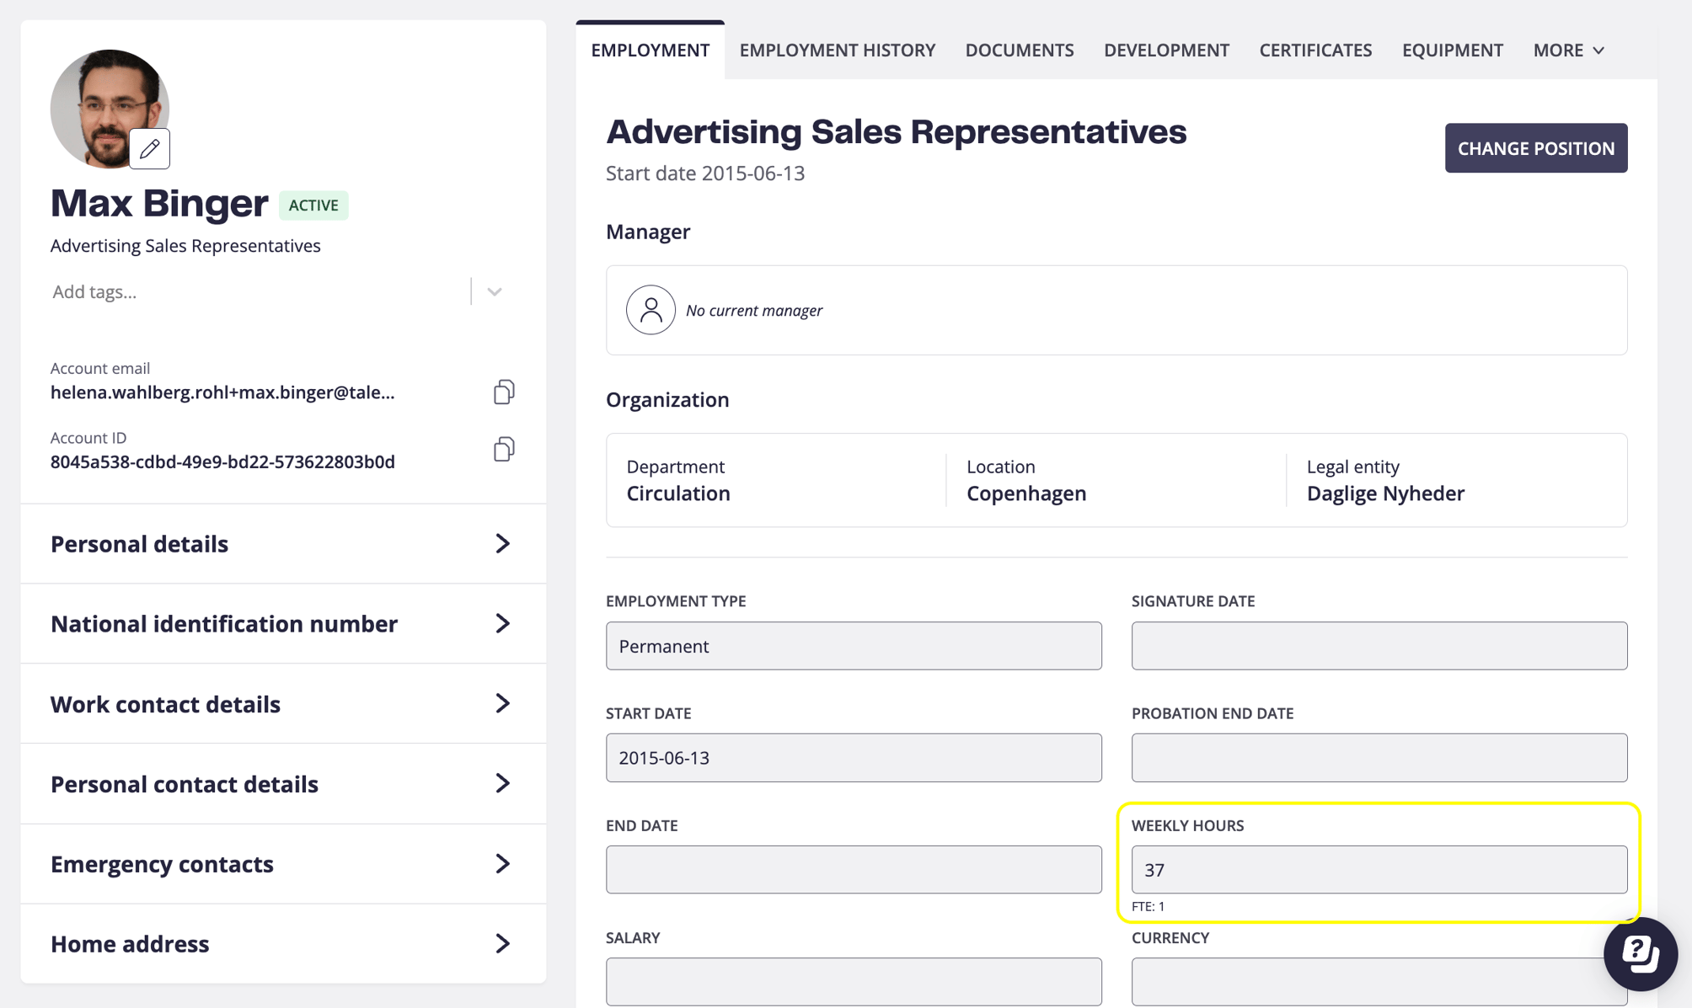Open the help chat bubble icon
The image size is (1692, 1008).
point(1640,953)
